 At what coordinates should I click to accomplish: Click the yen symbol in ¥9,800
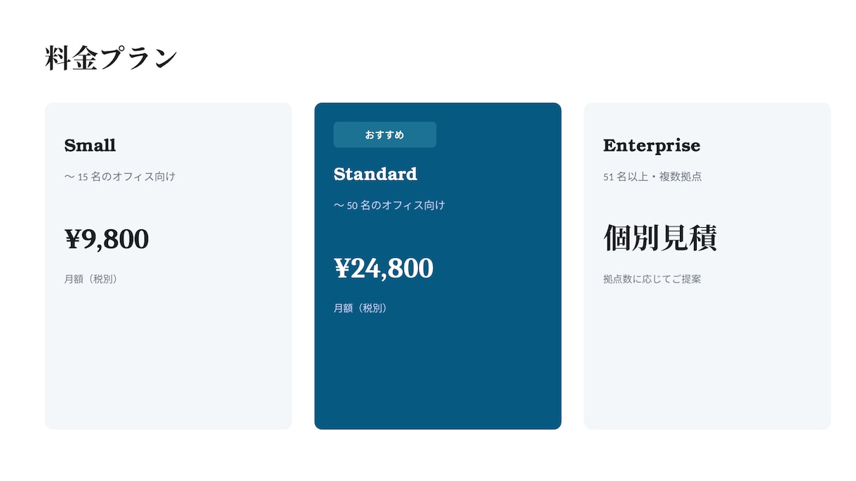tap(73, 239)
